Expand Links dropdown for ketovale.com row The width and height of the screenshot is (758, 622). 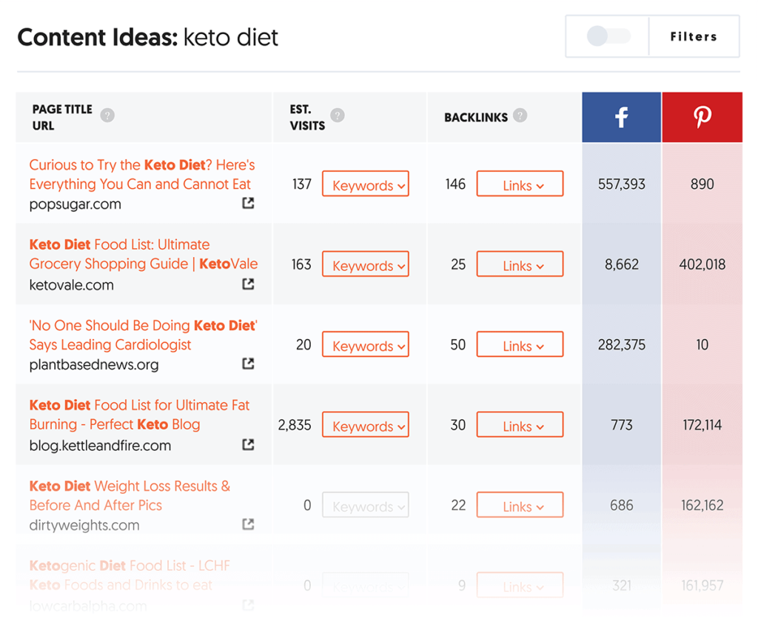coord(520,264)
